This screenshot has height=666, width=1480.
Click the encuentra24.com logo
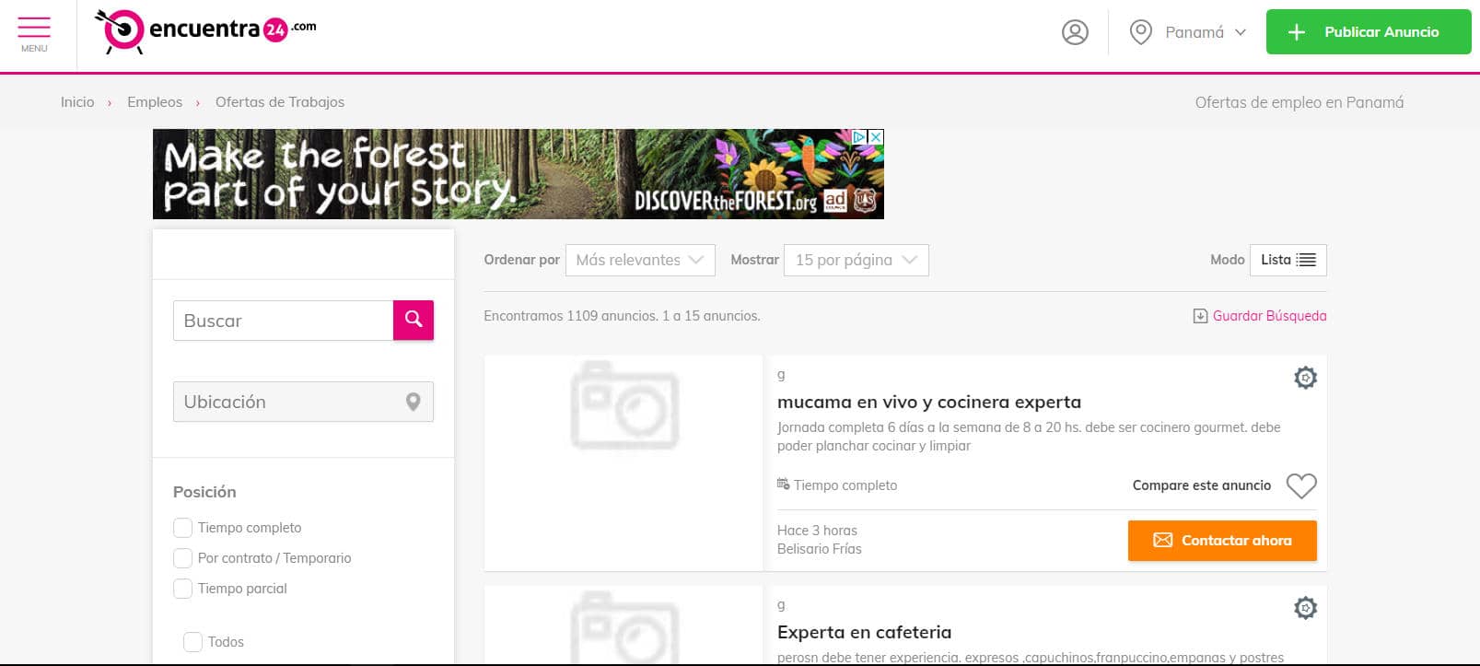(205, 30)
